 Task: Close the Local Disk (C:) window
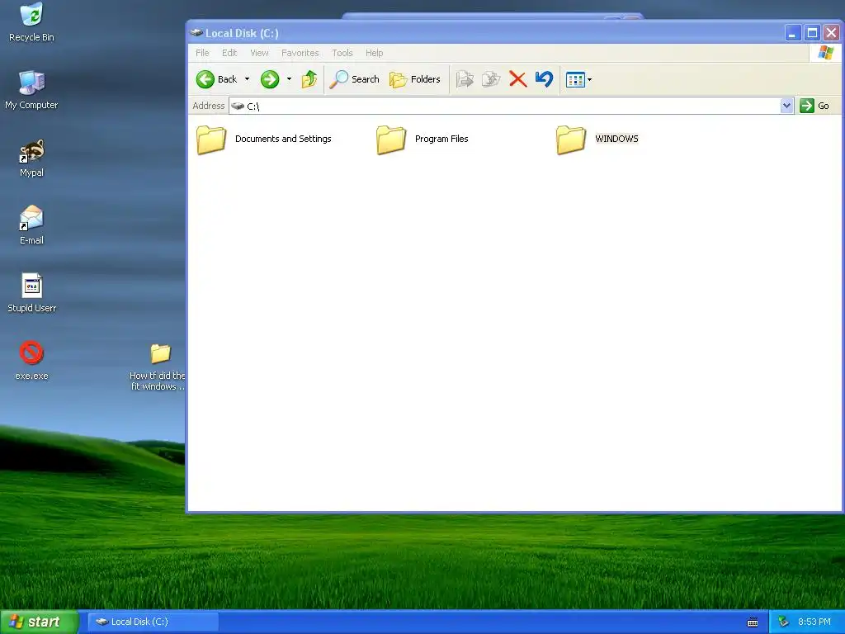832,33
